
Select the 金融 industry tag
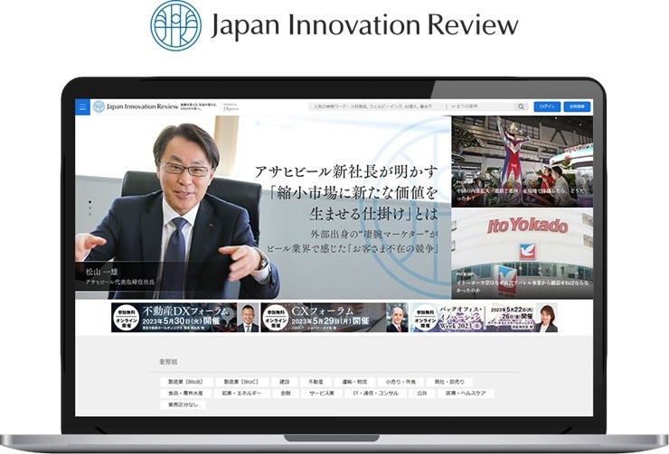tap(286, 394)
